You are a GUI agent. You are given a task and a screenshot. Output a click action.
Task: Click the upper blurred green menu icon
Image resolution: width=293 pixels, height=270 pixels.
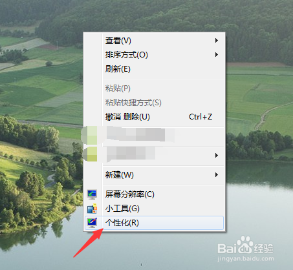pyautogui.click(x=89, y=135)
